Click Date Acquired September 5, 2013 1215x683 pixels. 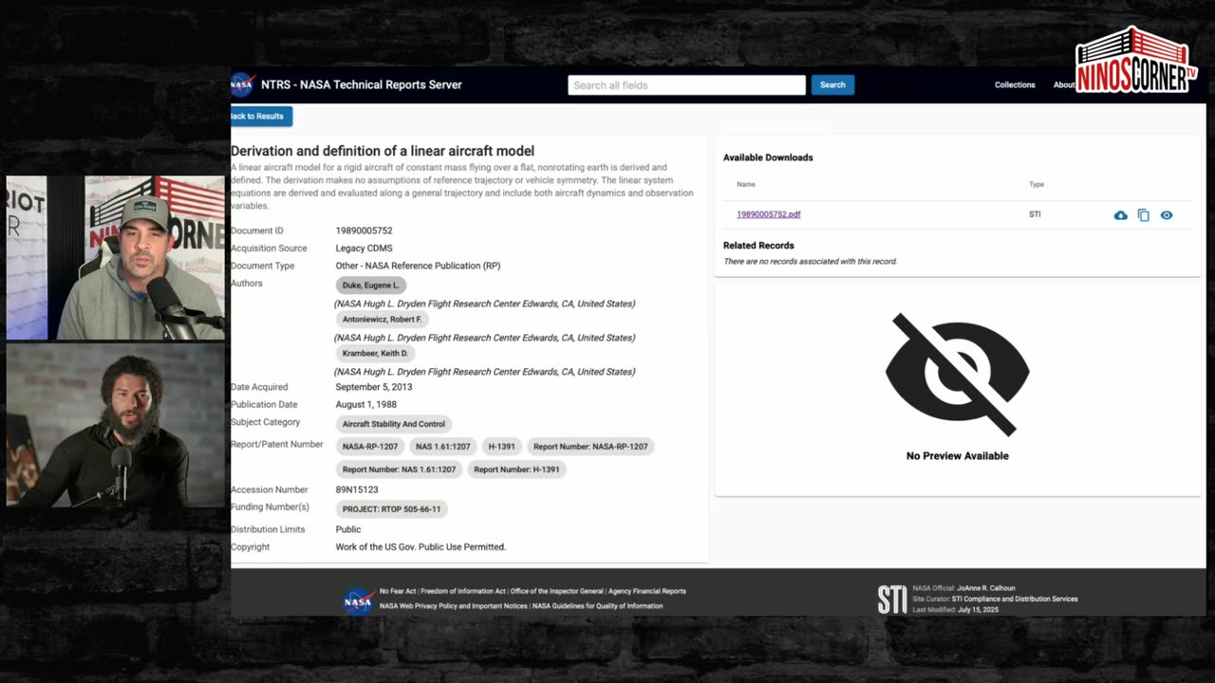[x=374, y=387]
